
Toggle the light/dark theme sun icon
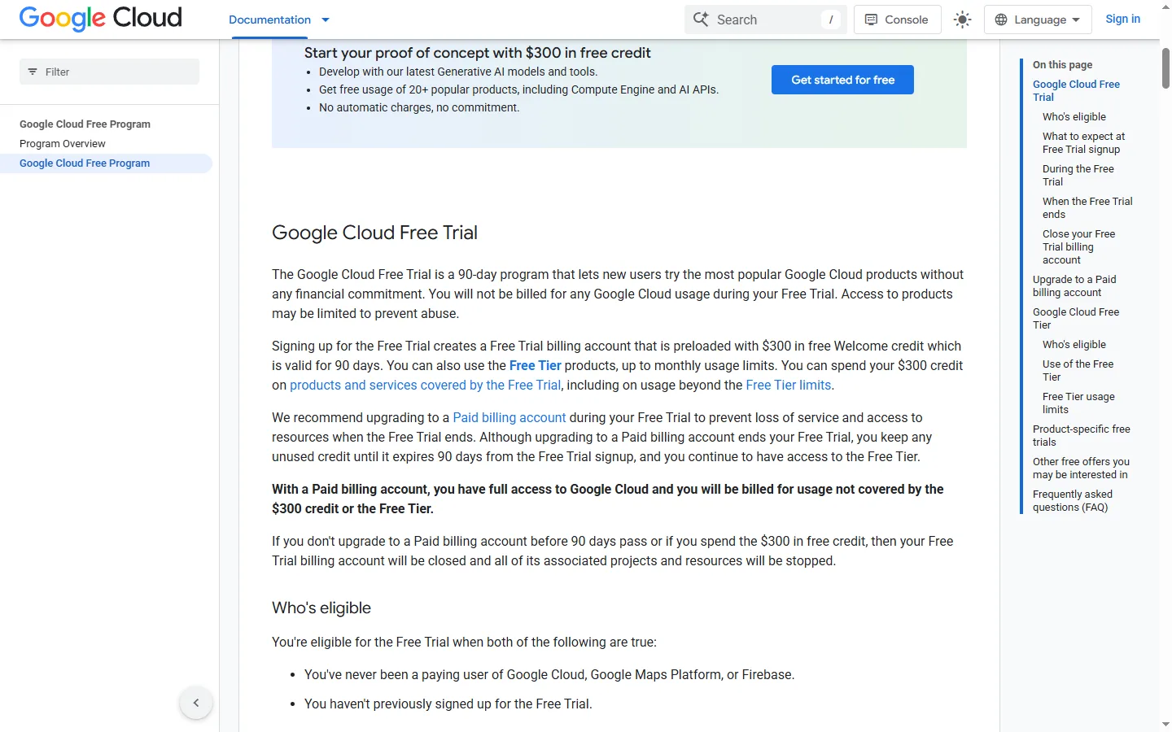[x=963, y=20]
